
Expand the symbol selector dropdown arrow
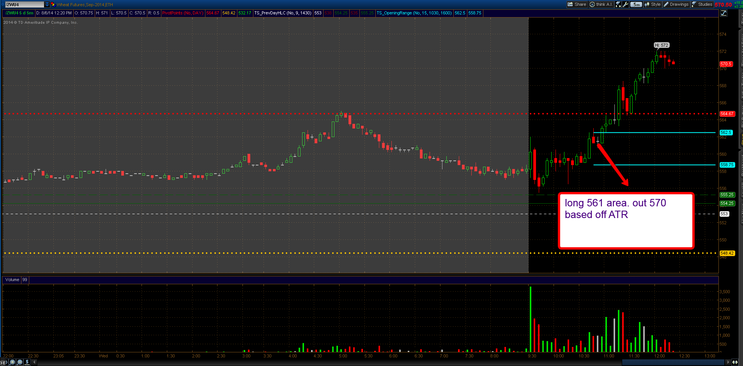(47, 5)
